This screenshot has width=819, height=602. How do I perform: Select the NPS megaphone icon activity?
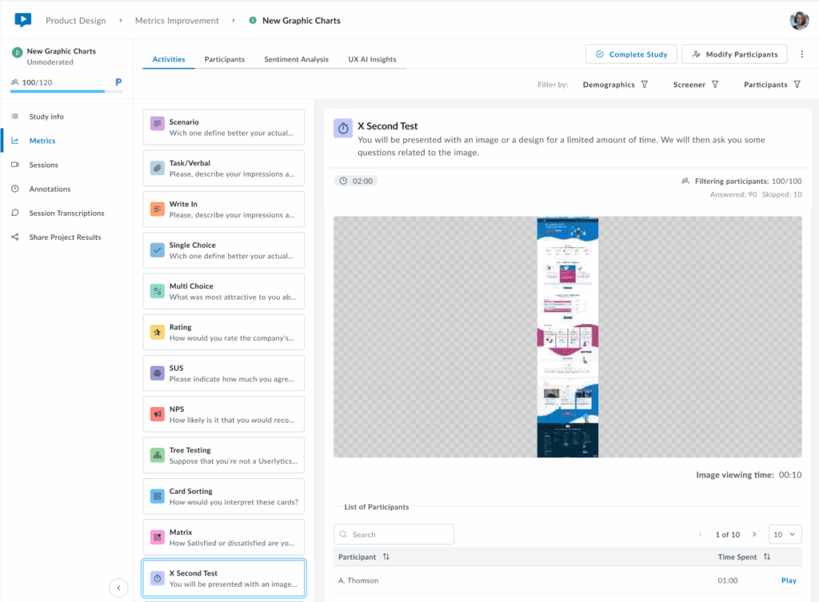tap(158, 414)
